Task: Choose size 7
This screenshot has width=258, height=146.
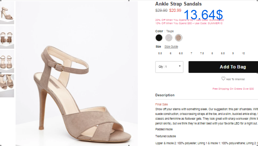Action: (191, 53)
